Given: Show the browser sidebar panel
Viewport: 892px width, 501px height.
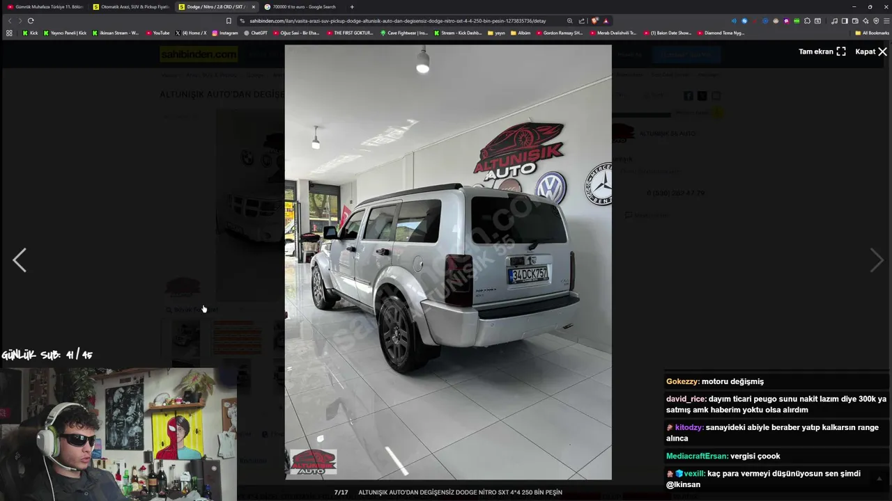Looking at the screenshot, I should [x=845, y=21].
